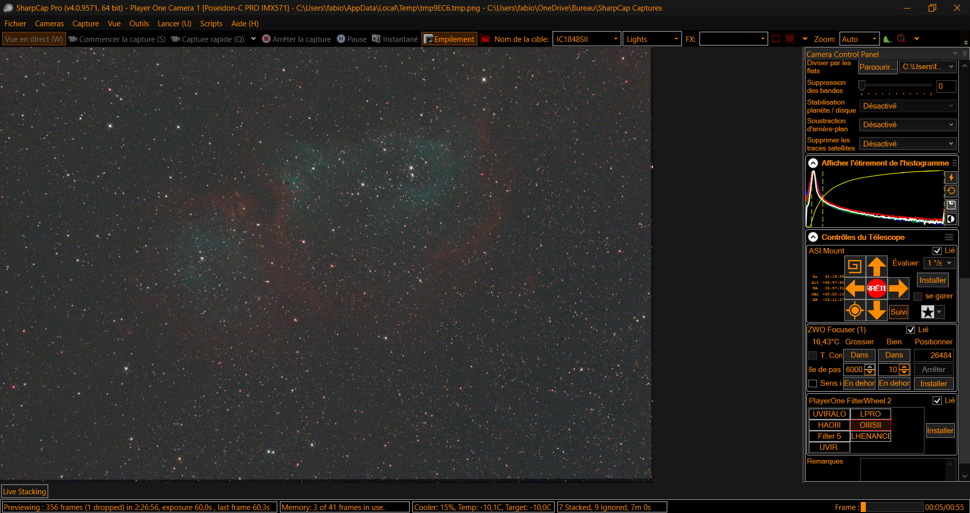Click the histogram auto-stretch lightning bolt icon
This screenshot has height=513, width=970.
pos(951,177)
